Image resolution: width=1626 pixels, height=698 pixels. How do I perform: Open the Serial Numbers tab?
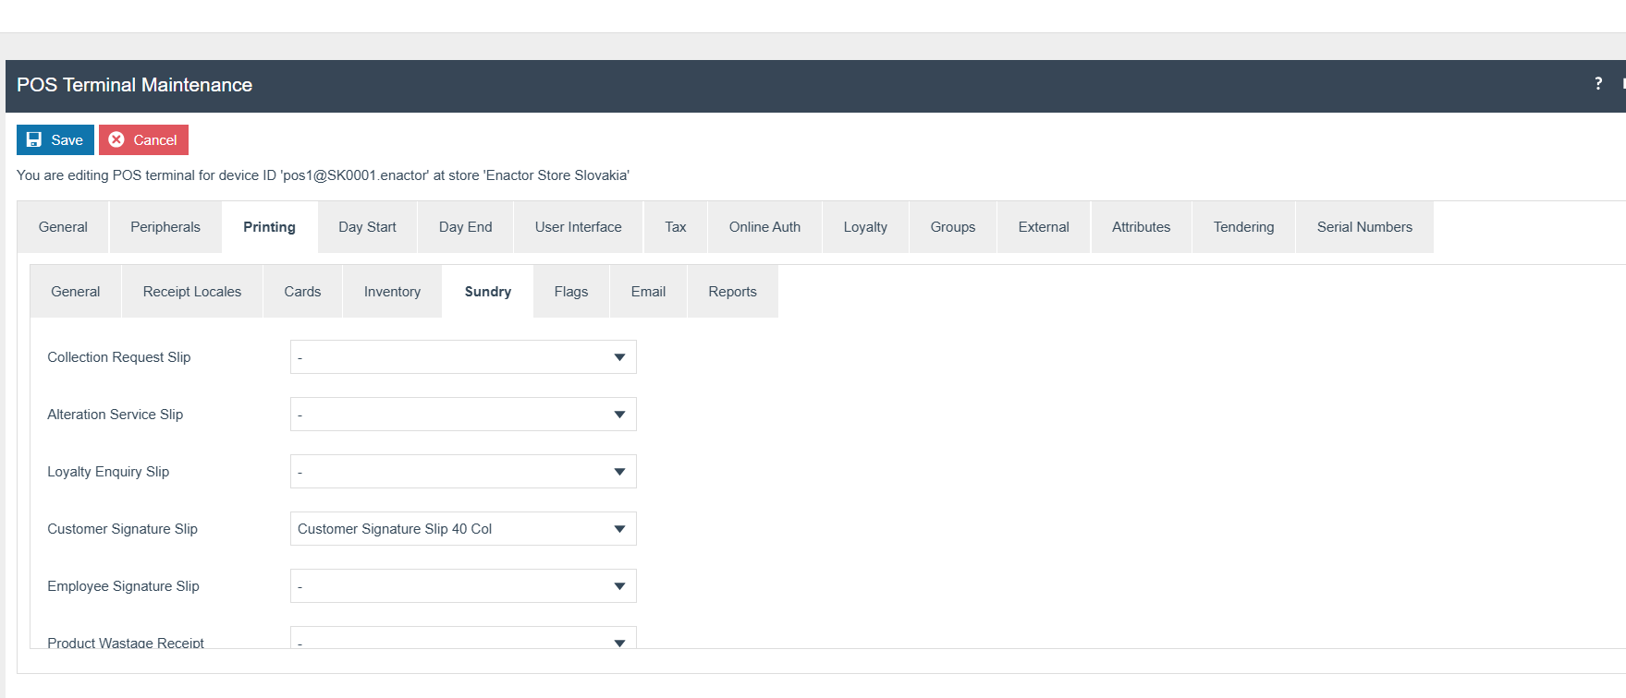1364,227
